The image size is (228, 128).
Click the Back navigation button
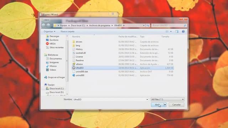pyautogui.click(x=43, y=26)
